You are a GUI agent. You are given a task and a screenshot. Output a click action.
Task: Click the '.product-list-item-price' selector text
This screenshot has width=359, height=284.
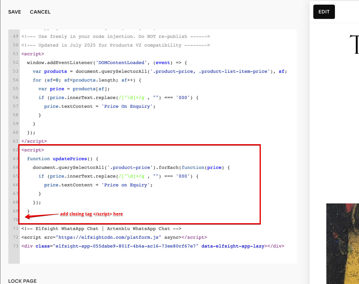pyautogui.click(x=234, y=71)
